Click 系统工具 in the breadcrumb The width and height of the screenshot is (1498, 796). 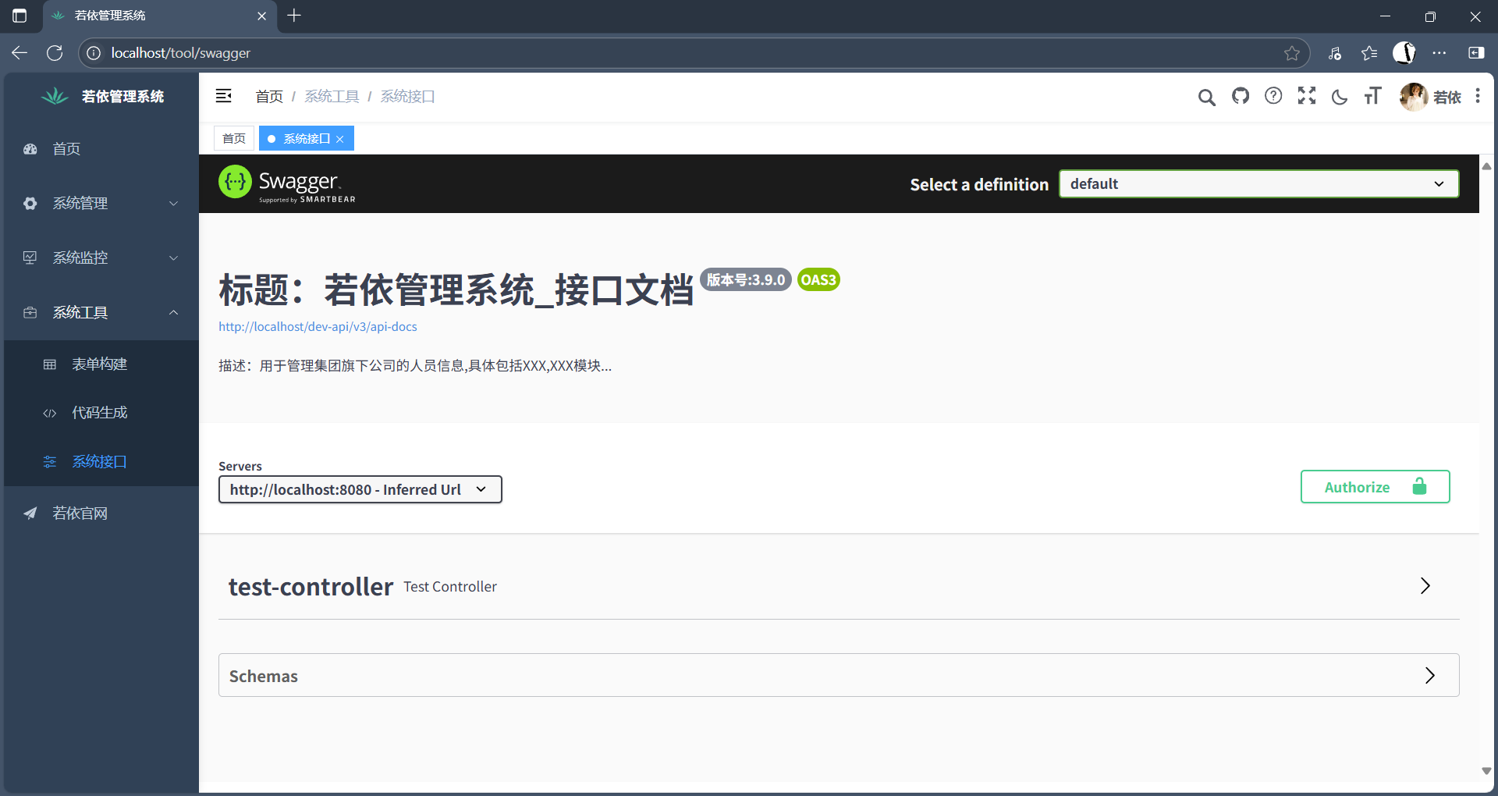point(332,96)
